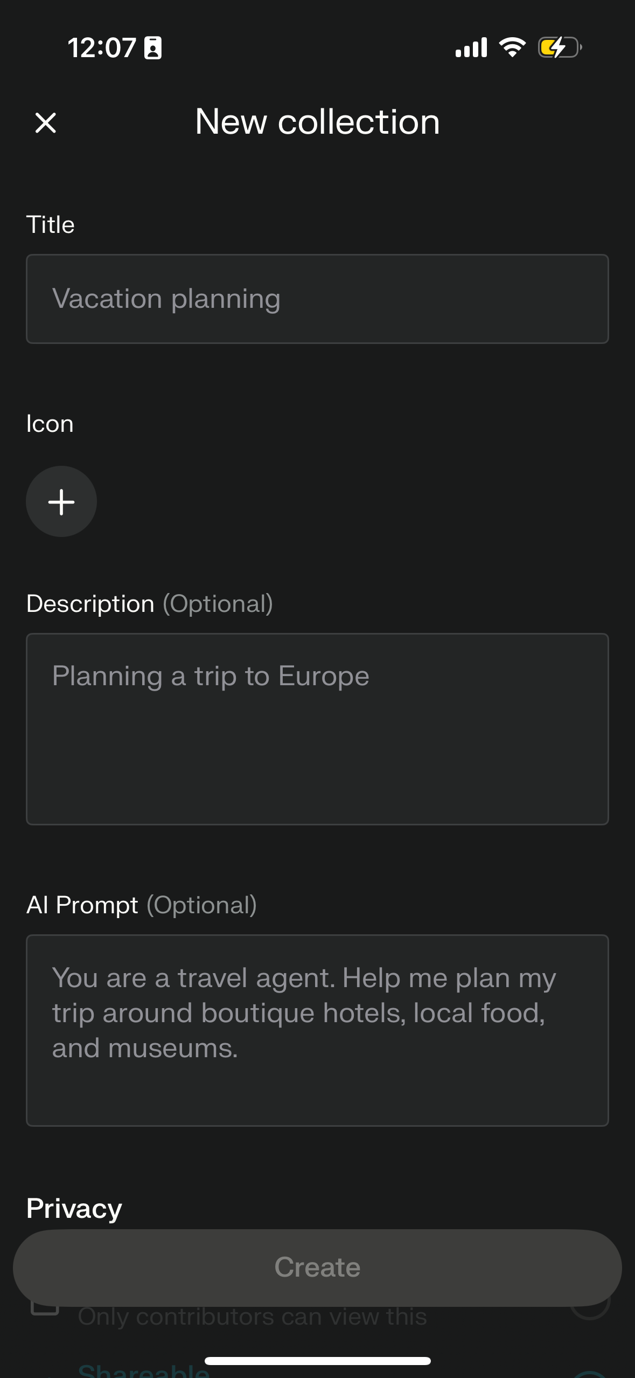Tap the charging battery icon
The width and height of the screenshot is (635, 1378).
coord(559,47)
